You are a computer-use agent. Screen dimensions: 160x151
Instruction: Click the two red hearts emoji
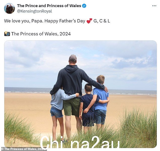click(x=89, y=21)
